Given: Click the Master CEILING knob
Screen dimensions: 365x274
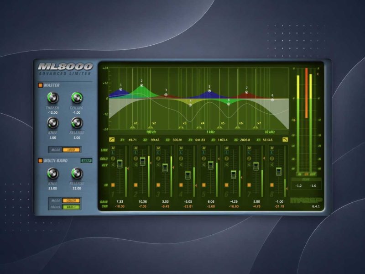Looking at the screenshot, I should click(77, 98).
